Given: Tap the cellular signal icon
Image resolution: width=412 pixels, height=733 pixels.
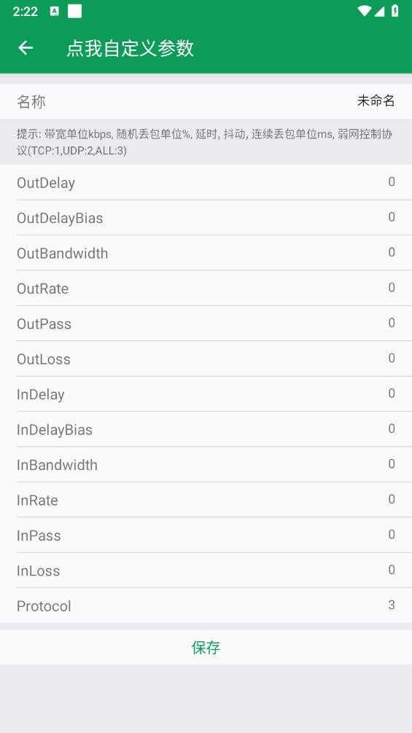Looking at the screenshot, I should pos(379,11).
